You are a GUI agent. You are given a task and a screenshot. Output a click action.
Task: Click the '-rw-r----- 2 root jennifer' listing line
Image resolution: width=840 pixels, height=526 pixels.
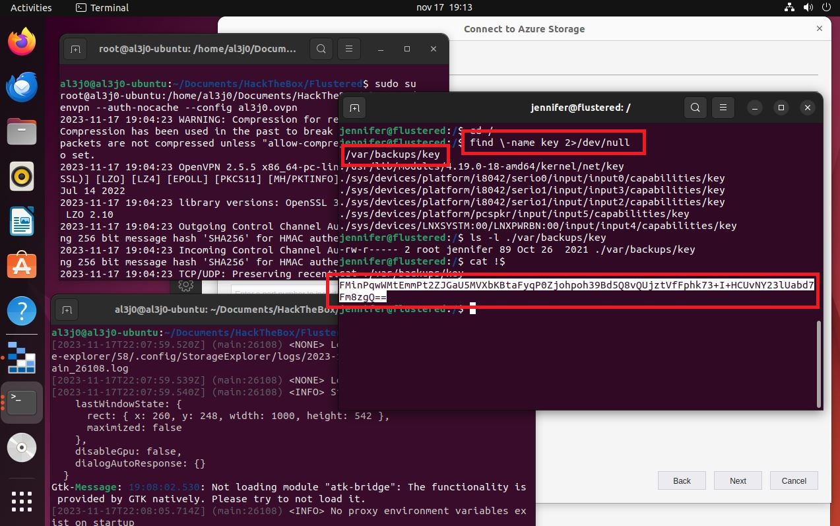517,249
